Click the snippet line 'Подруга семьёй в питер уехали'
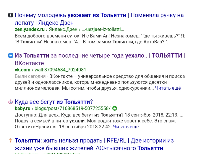The height and width of the screenshot is (154, 201). click(50, 121)
